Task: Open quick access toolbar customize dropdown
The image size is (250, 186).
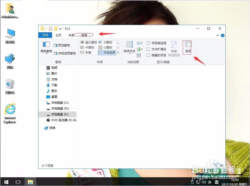Action: (60, 29)
